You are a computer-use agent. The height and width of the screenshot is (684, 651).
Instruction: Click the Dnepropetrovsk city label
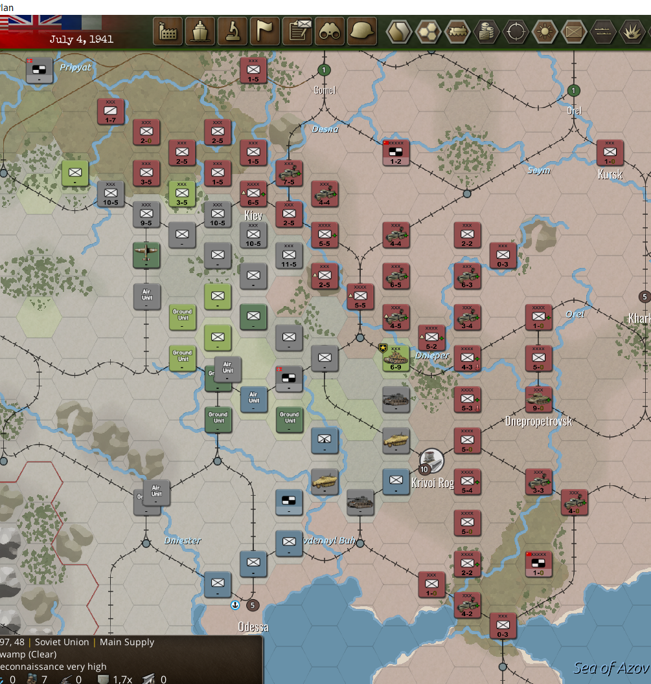point(538,421)
